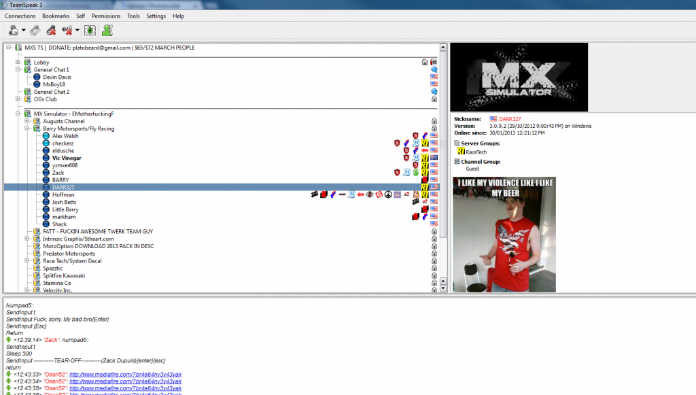Image resolution: width=696 pixels, height=395 pixels.
Task: Click the red shield badge on checkerz row
Action: [x=397, y=143]
